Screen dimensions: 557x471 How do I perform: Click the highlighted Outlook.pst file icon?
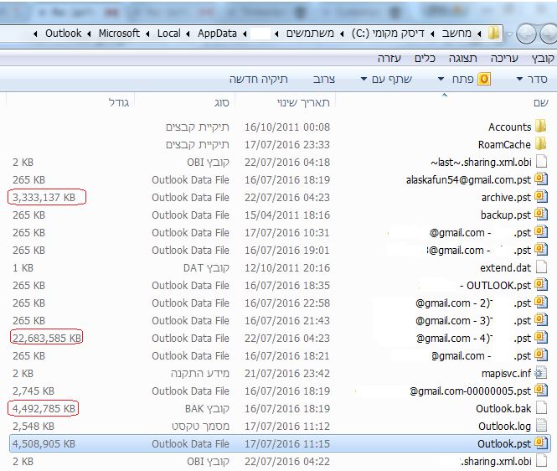point(541,443)
